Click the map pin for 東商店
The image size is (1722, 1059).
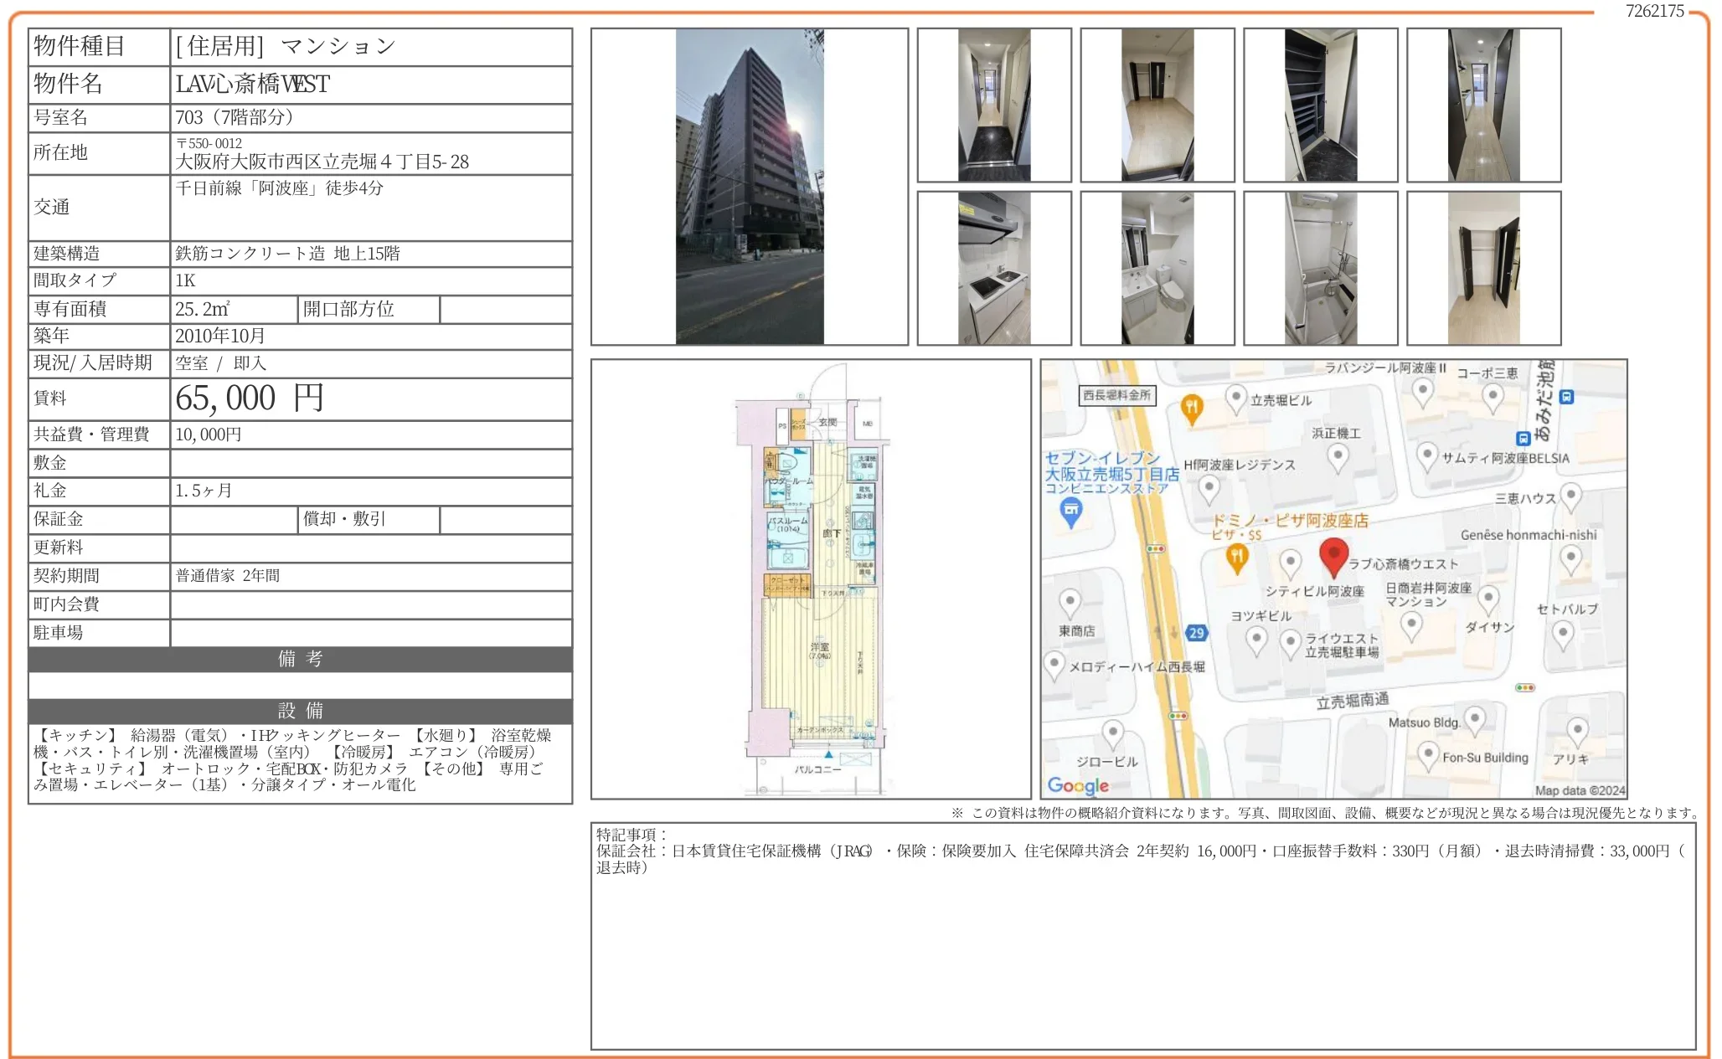(1069, 601)
